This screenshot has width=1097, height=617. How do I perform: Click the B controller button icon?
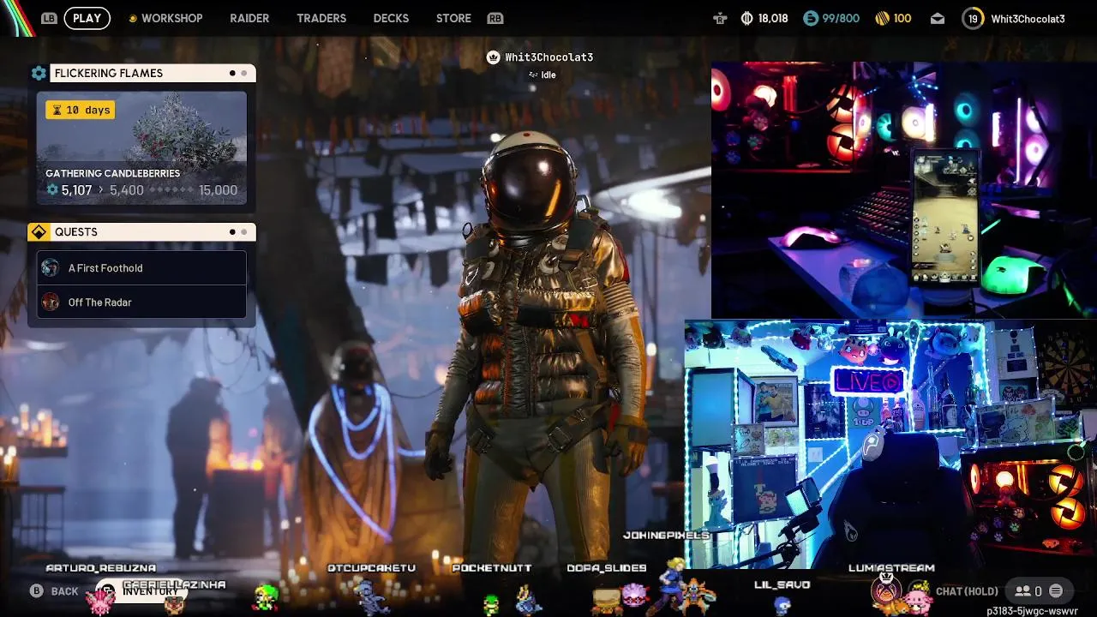[x=37, y=591]
